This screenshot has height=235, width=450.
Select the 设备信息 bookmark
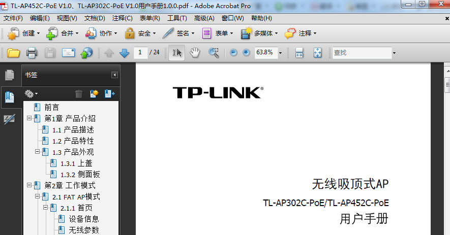(83, 219)
